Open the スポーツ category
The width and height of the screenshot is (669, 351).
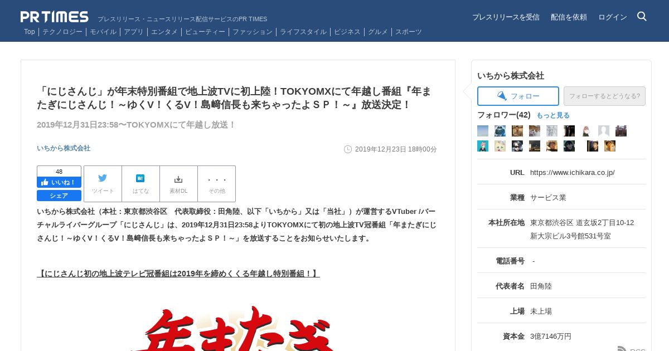pyautogui.click(x=409, y=32)
